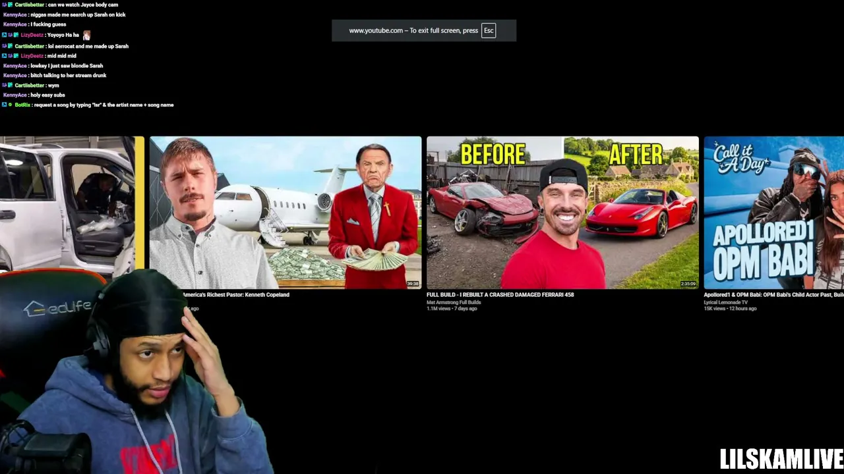The width and height of the screenshot is (844, 474).
Task: Open the Apollored1 OPM Babi video thumbnail
Action: 773,212
